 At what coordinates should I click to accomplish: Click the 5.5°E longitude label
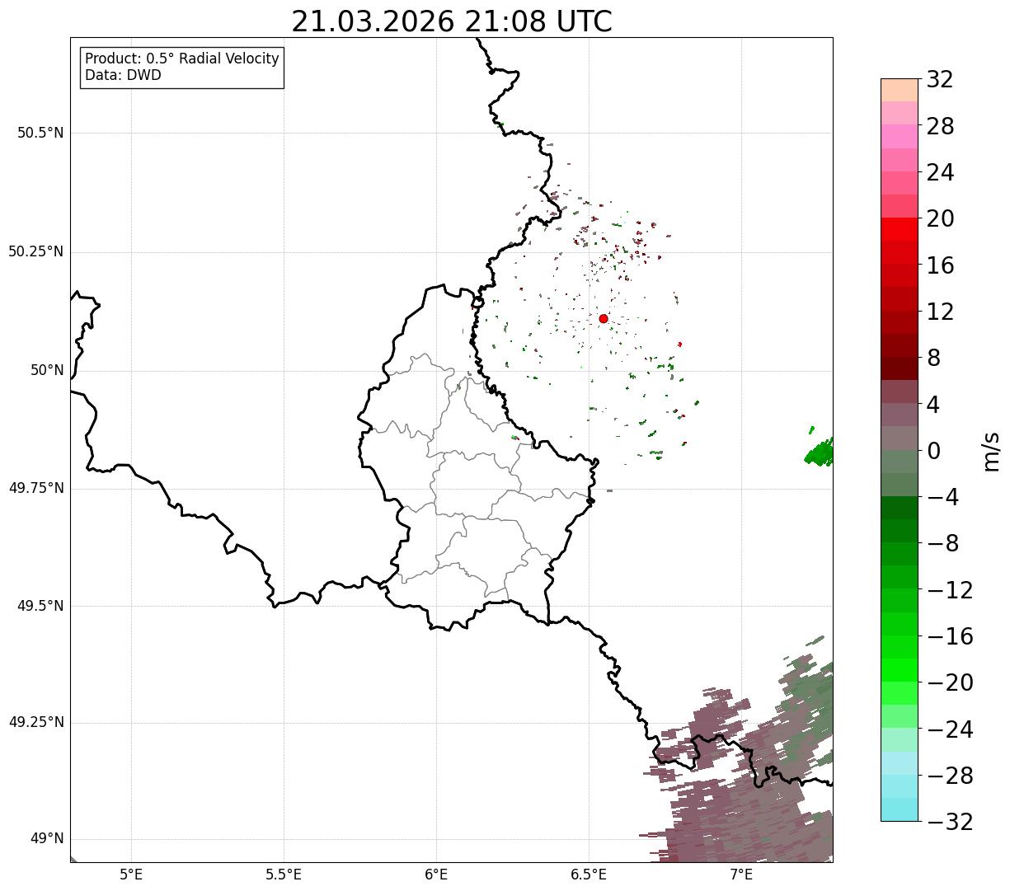click(x=284, y=875)
